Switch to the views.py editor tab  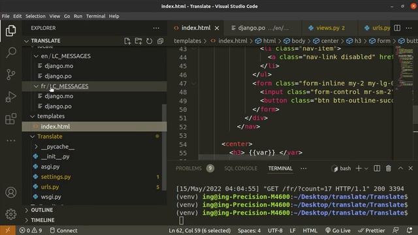pyautogui.click(x=330, y=28)
